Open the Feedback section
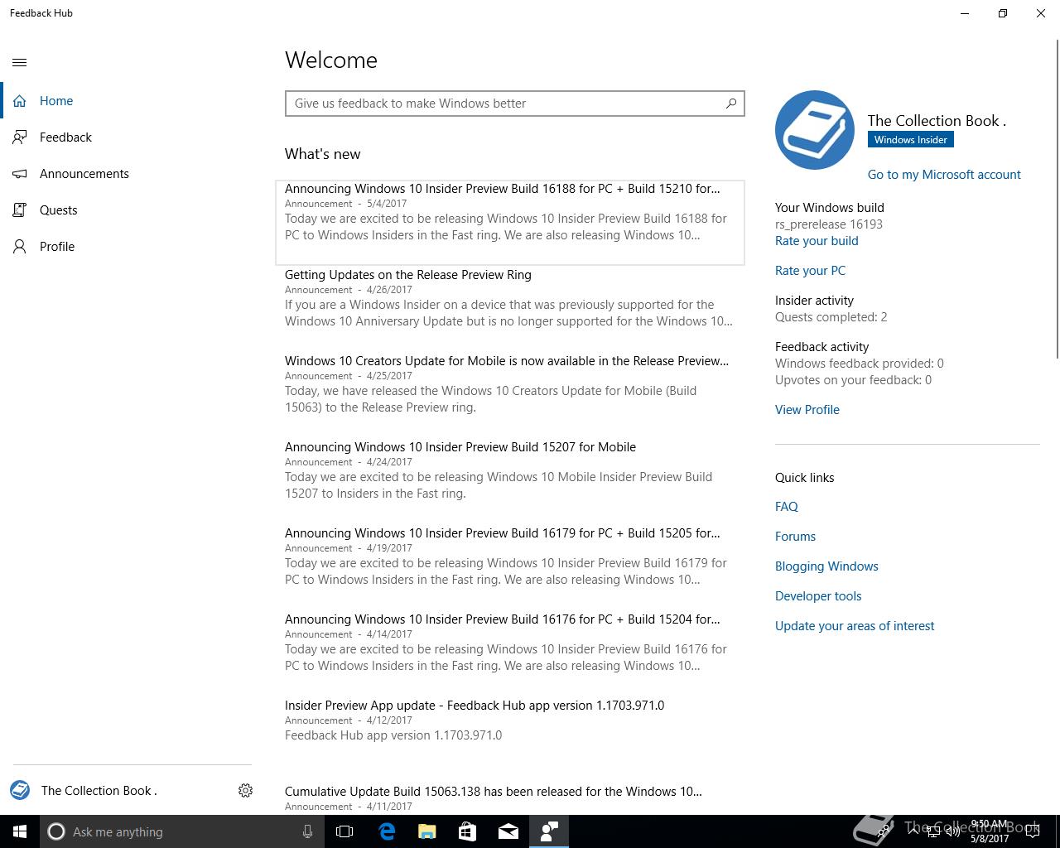Image resolution: width=1060 pixels, height=848 pixels. pyautogui.click(x=126, y=137)
